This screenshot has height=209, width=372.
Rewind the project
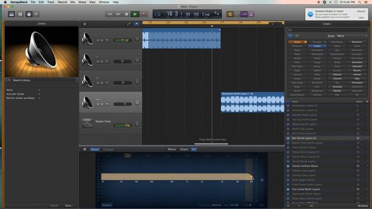click(109, 14)
